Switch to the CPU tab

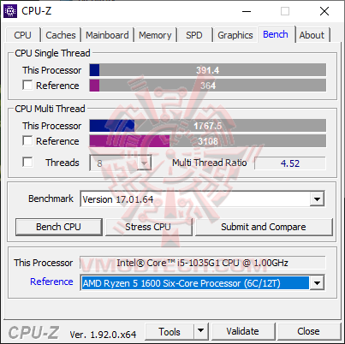(22, 35)
